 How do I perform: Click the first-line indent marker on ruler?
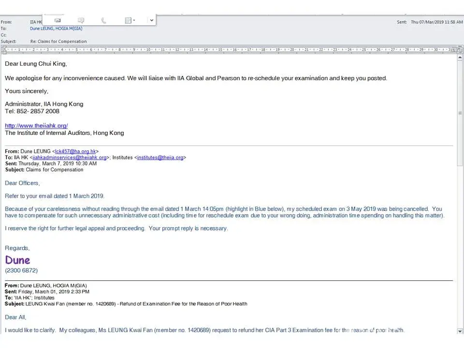point(5,48)
